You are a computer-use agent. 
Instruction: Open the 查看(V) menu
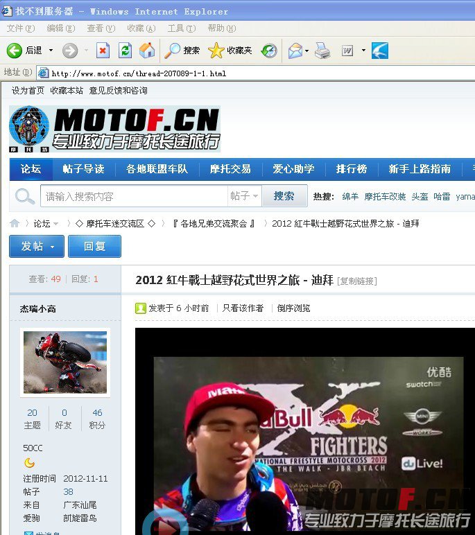point(101,28)
